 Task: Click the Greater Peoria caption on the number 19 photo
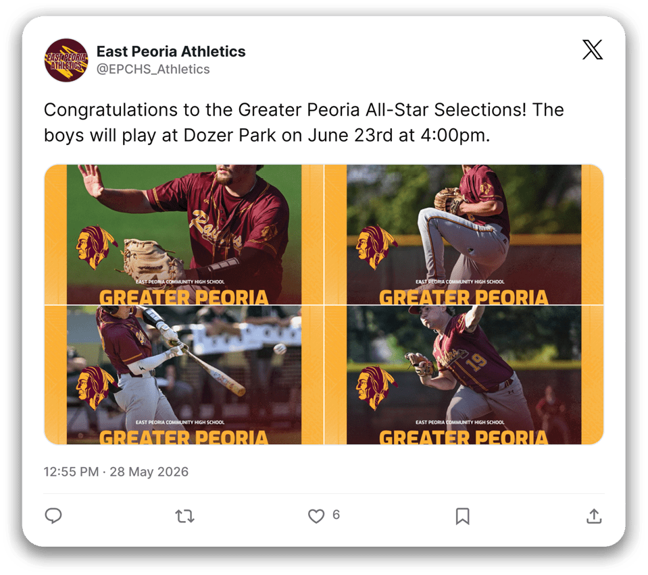tap(464, 437)
